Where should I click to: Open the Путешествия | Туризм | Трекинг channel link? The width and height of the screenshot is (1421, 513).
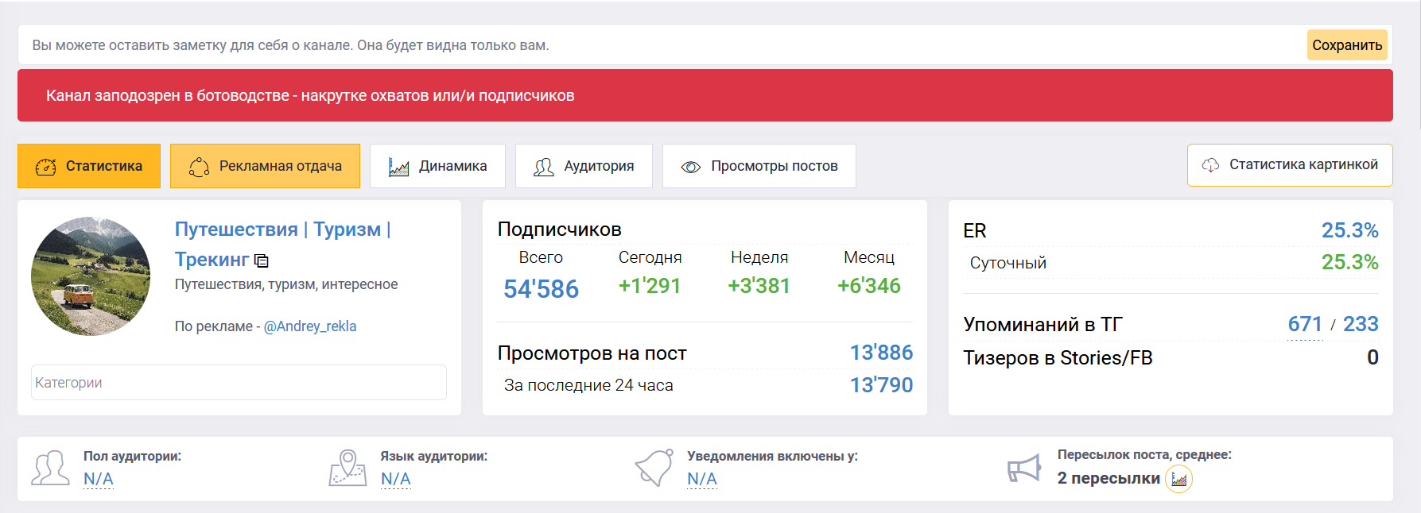[x=282, y=244]
